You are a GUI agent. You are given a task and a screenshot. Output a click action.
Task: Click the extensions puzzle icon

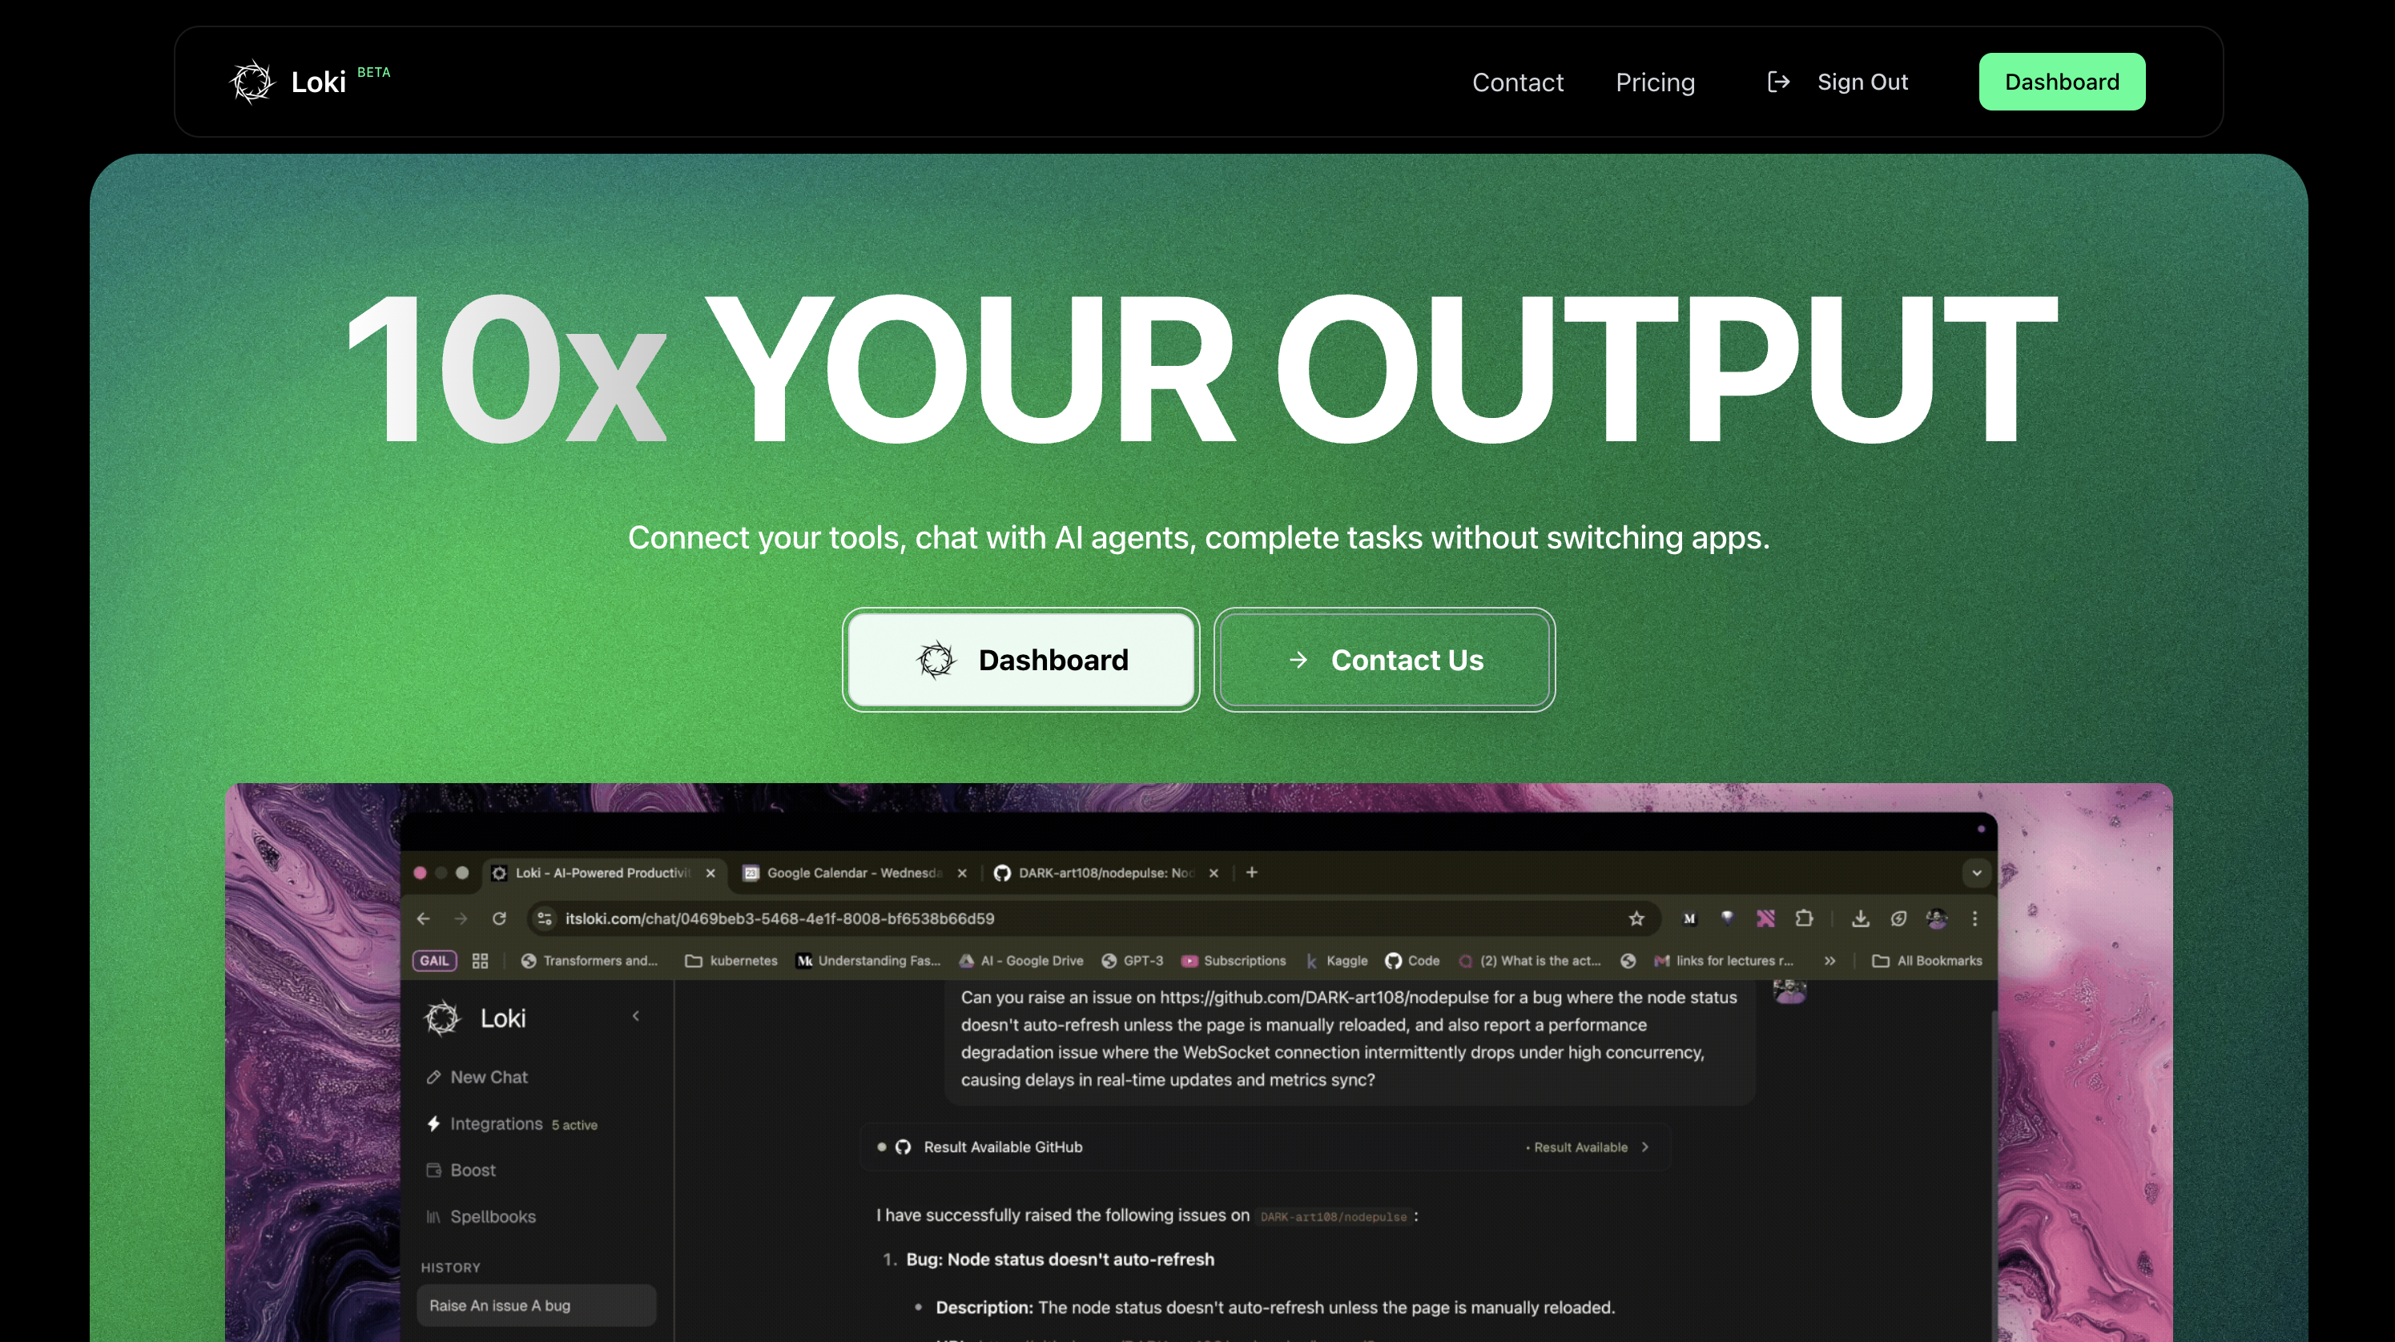(1804, 918)
